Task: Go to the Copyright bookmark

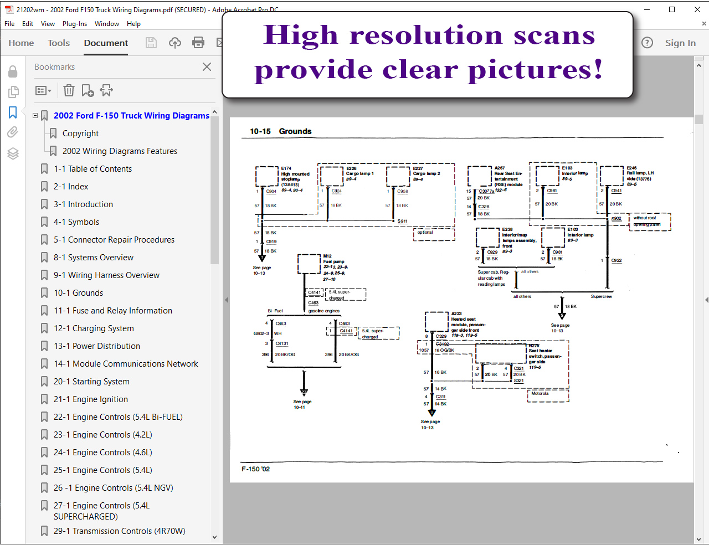Action: 80,133
